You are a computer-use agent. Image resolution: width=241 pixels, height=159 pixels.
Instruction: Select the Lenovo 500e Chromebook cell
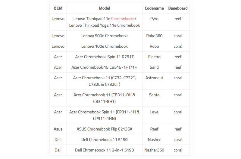click(x=104, y=36)
